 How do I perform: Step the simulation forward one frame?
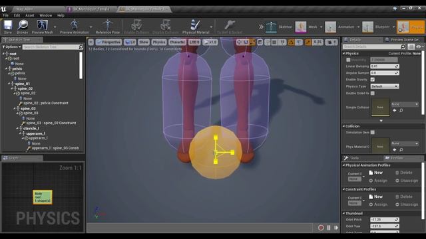coord(336,228)
